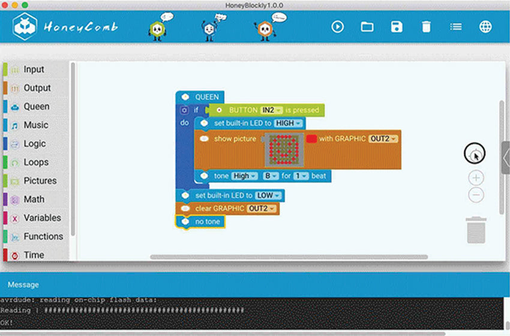Run the program with the play icon

point(337,26)
